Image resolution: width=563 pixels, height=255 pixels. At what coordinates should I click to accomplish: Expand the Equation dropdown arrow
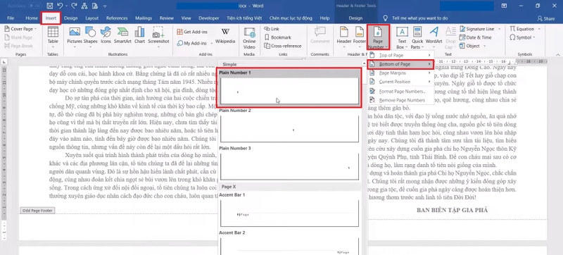(x=538, y=29)
